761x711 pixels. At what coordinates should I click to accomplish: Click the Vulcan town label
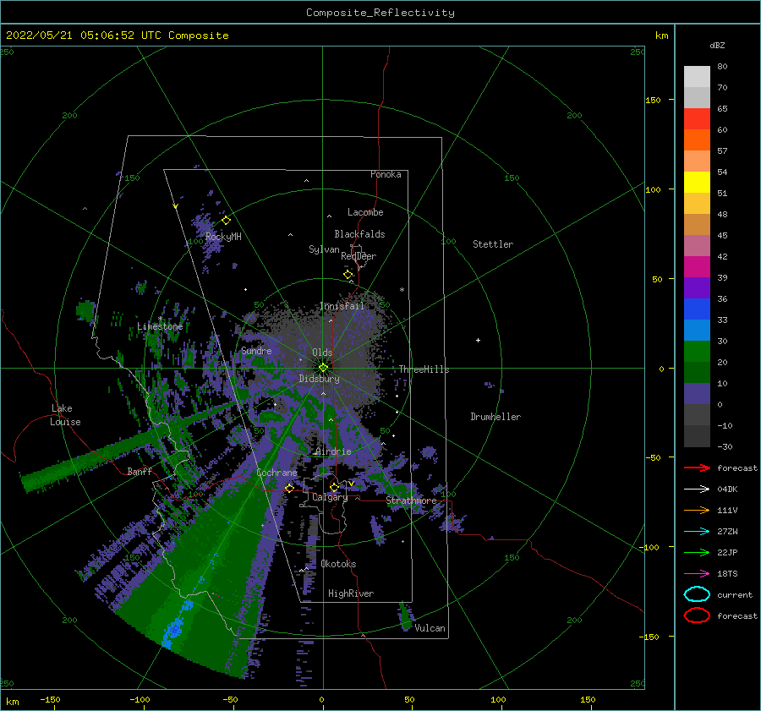tap(430, 628)
